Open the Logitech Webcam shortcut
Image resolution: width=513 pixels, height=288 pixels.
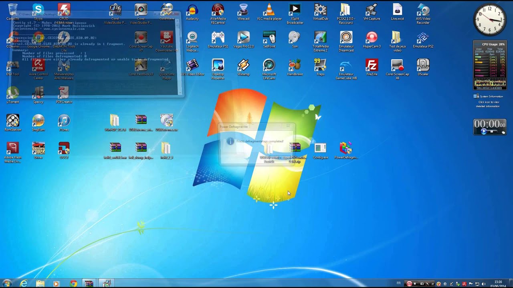pyautogui.click(x=192, y=42)
